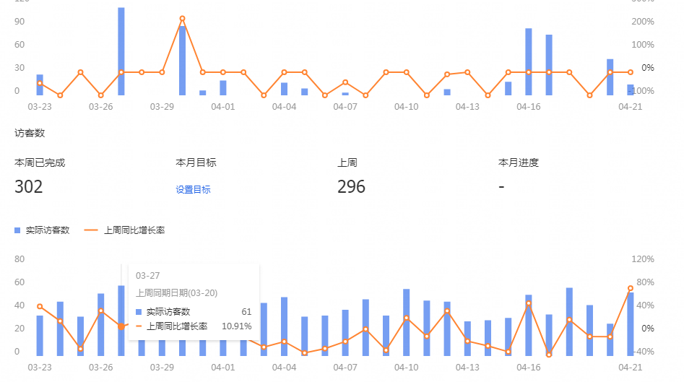The width and height of the screenshot is (684, 382).
Task: Select the 04-16 growth-rate point on the visitor chart
Action: [x=528, y=303]
